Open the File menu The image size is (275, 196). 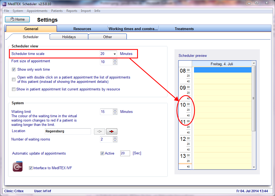pos(7,11)
